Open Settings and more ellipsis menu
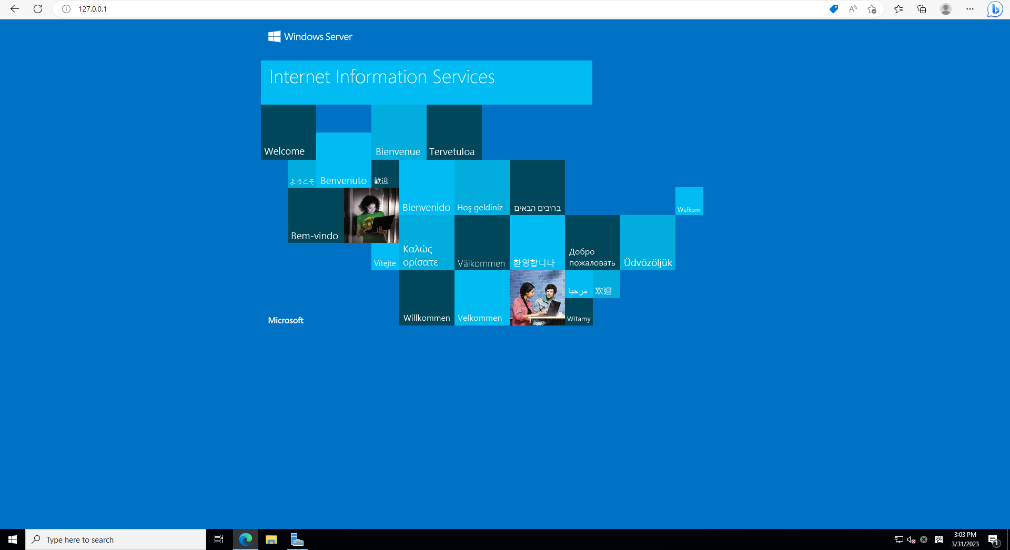Image resolution: width=1010 pixels, height=550 pixels. point(970,9)
